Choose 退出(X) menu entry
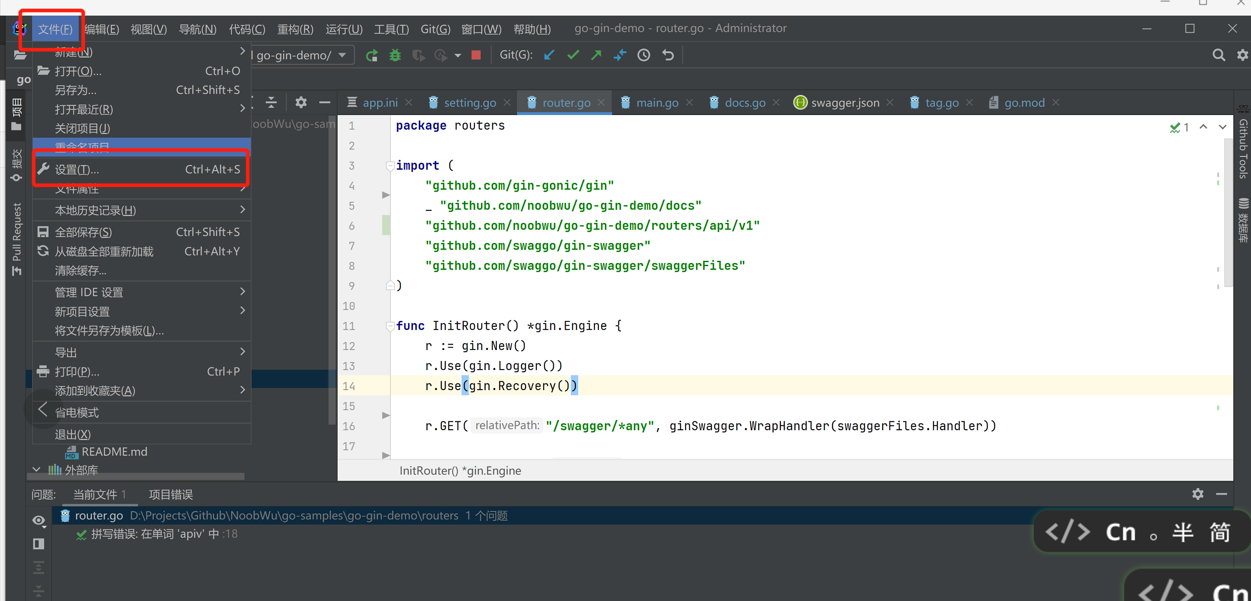 (x=141, y=434)
